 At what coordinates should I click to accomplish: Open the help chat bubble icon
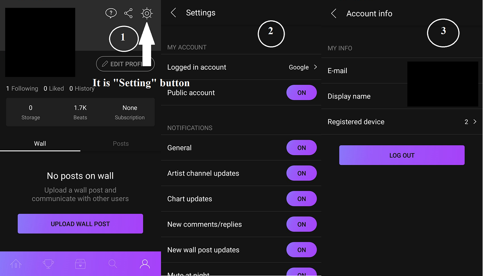click(111, 13)
